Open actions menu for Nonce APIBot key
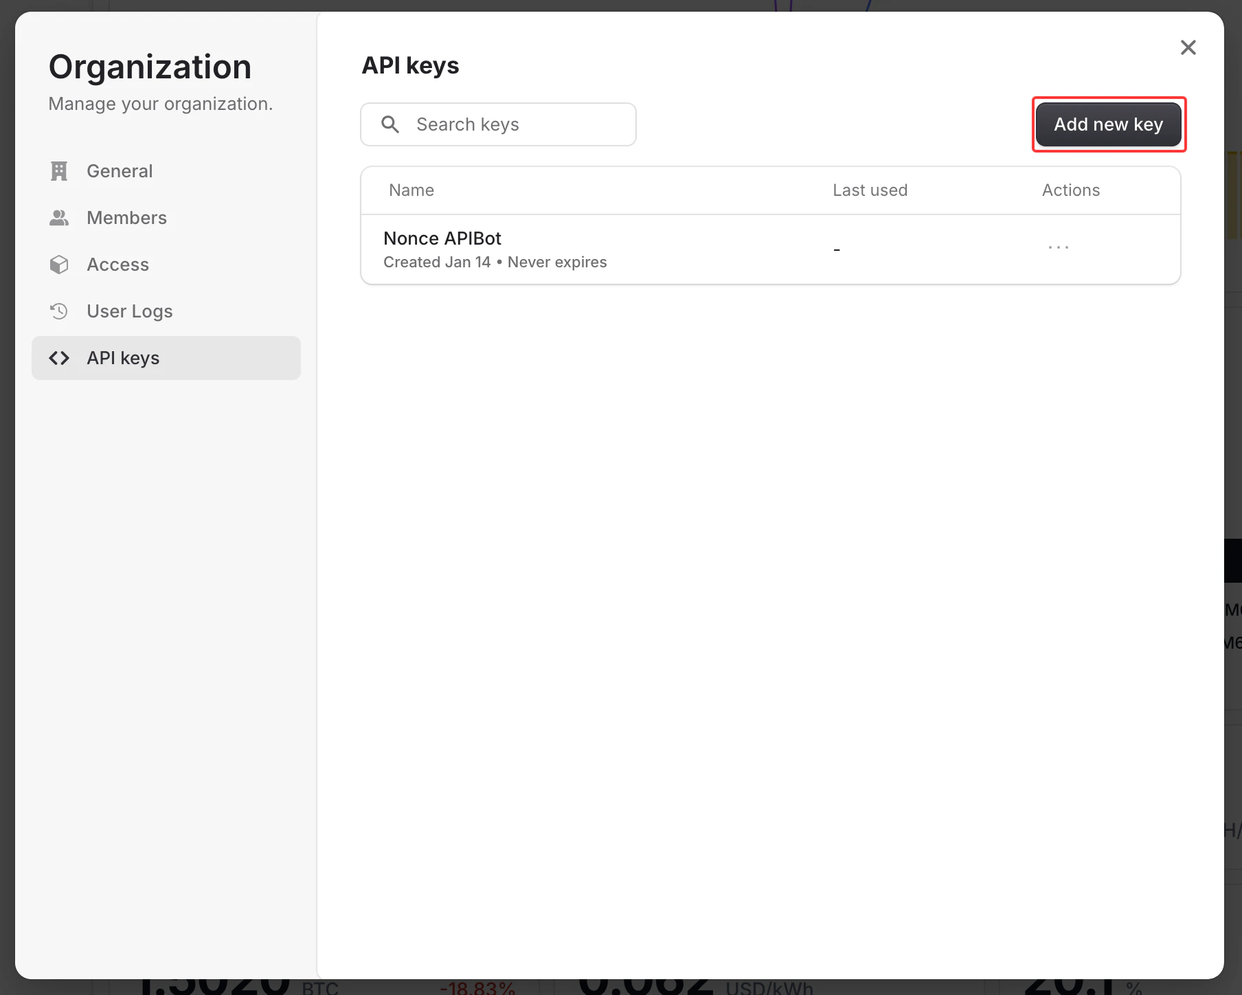The width and height of the screenshot is (1242, 995). pos(1059,247)
